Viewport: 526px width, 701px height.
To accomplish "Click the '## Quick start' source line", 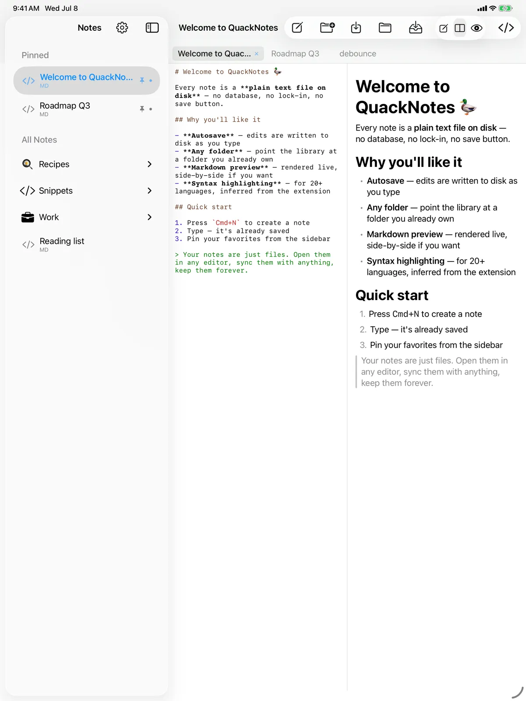I will (x=203, y=207).
